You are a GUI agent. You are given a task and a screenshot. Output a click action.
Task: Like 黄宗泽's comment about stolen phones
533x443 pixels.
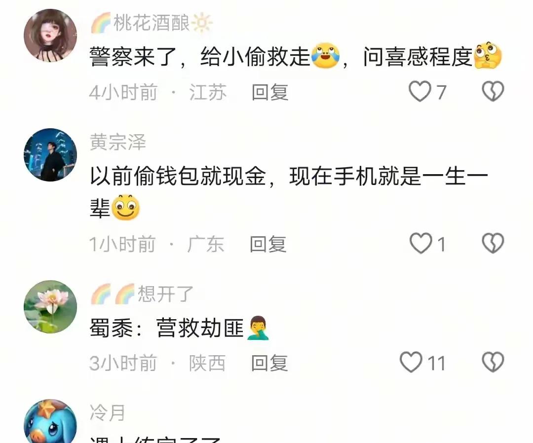(421, 243)
